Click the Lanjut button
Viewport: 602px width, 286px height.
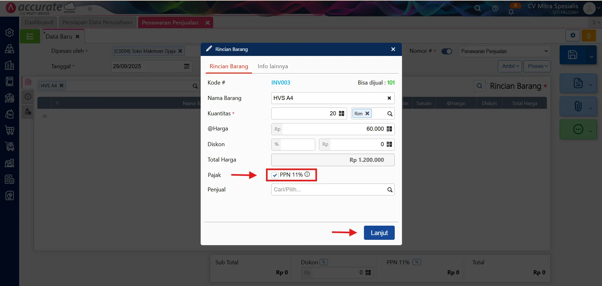coord(379,233)
